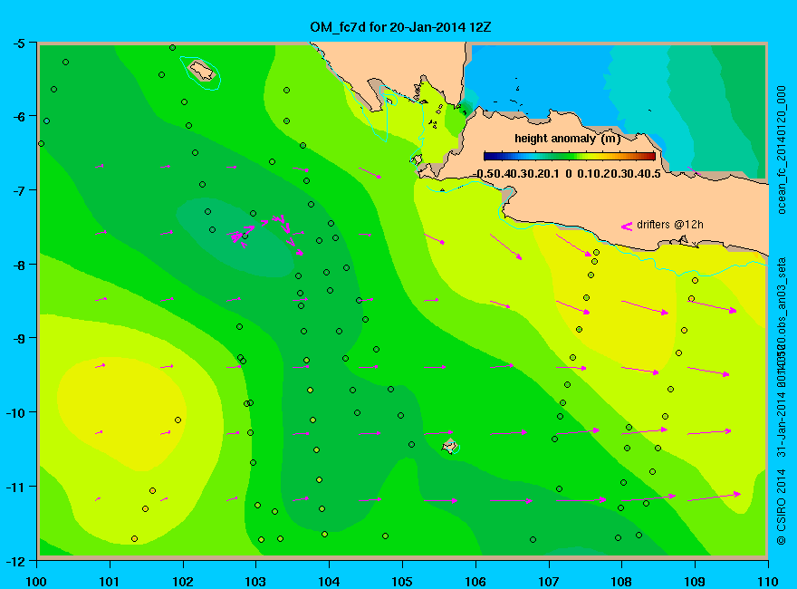
Task: Click the x-axis tick label 104
Action: (x=329, y=582)
